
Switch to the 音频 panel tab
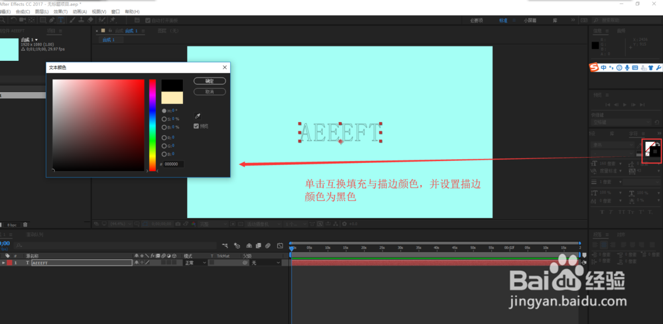[621, 31]
